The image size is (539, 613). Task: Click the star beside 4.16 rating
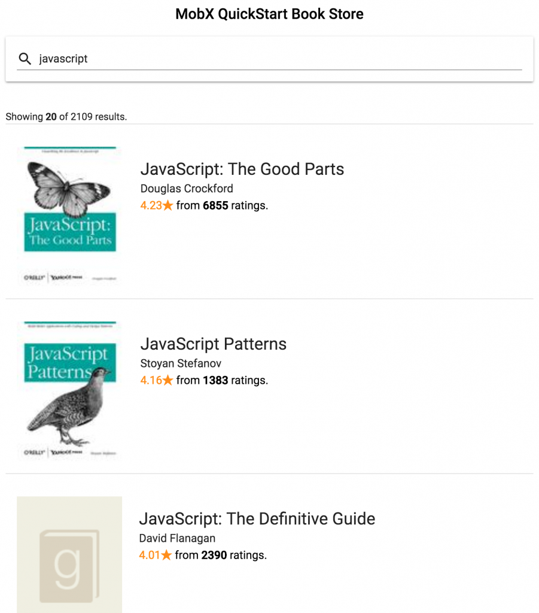[168, 380]
